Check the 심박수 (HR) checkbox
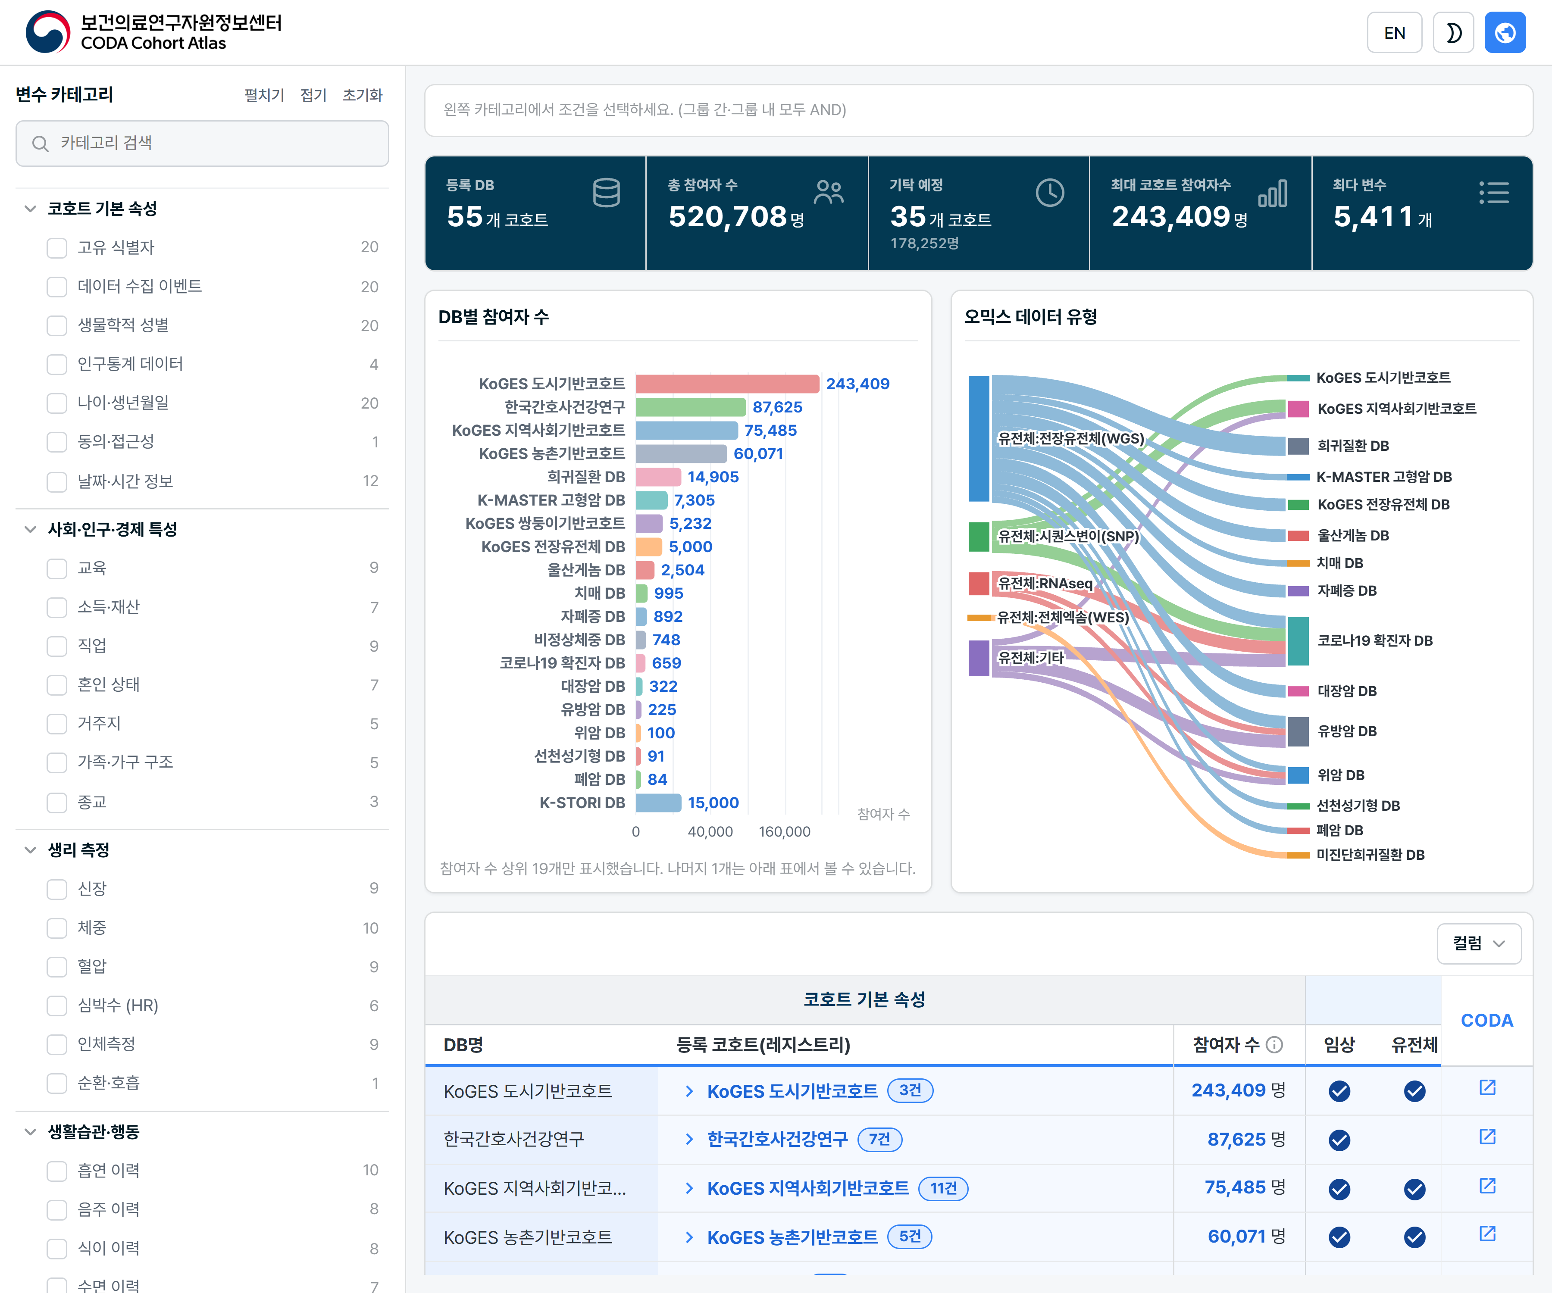 (x=57, y=1006)
